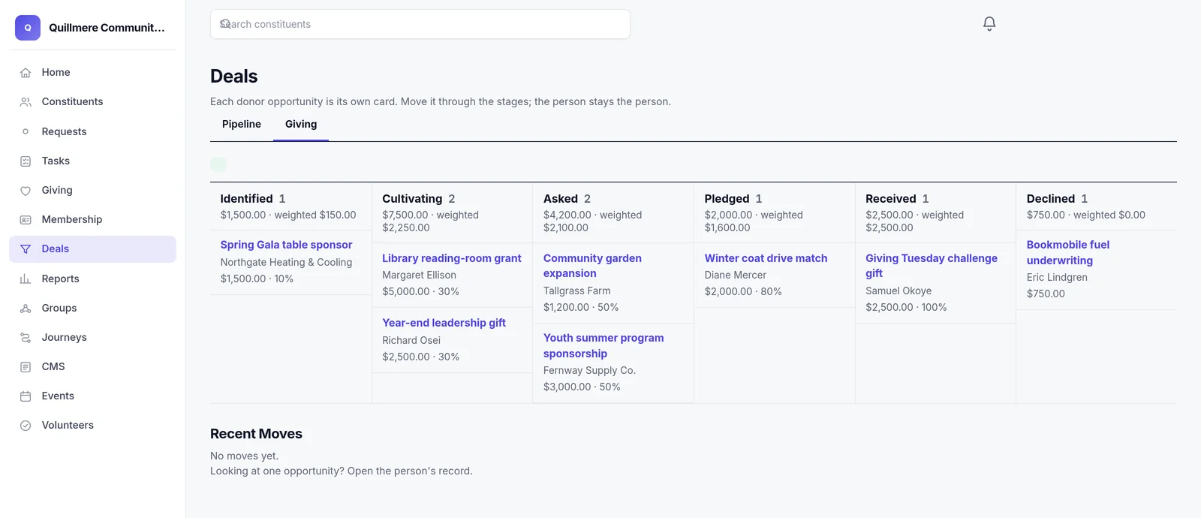Click the Requests circle icon

point(26,131)
